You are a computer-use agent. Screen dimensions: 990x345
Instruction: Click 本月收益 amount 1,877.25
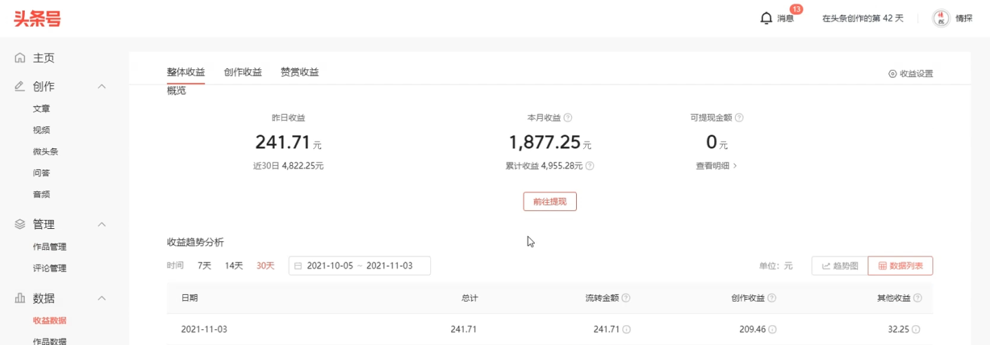point(544,142)
